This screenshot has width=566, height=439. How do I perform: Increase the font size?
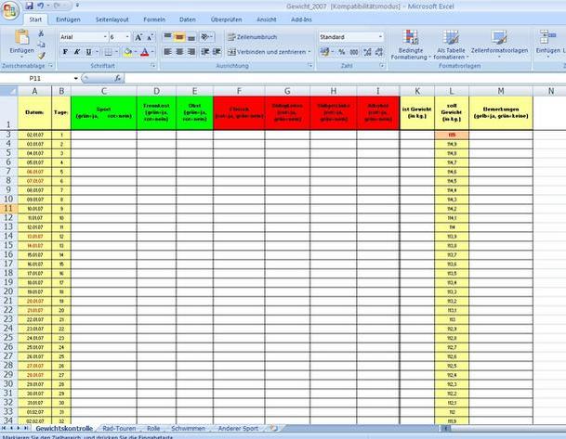click(x=138, y=37)
